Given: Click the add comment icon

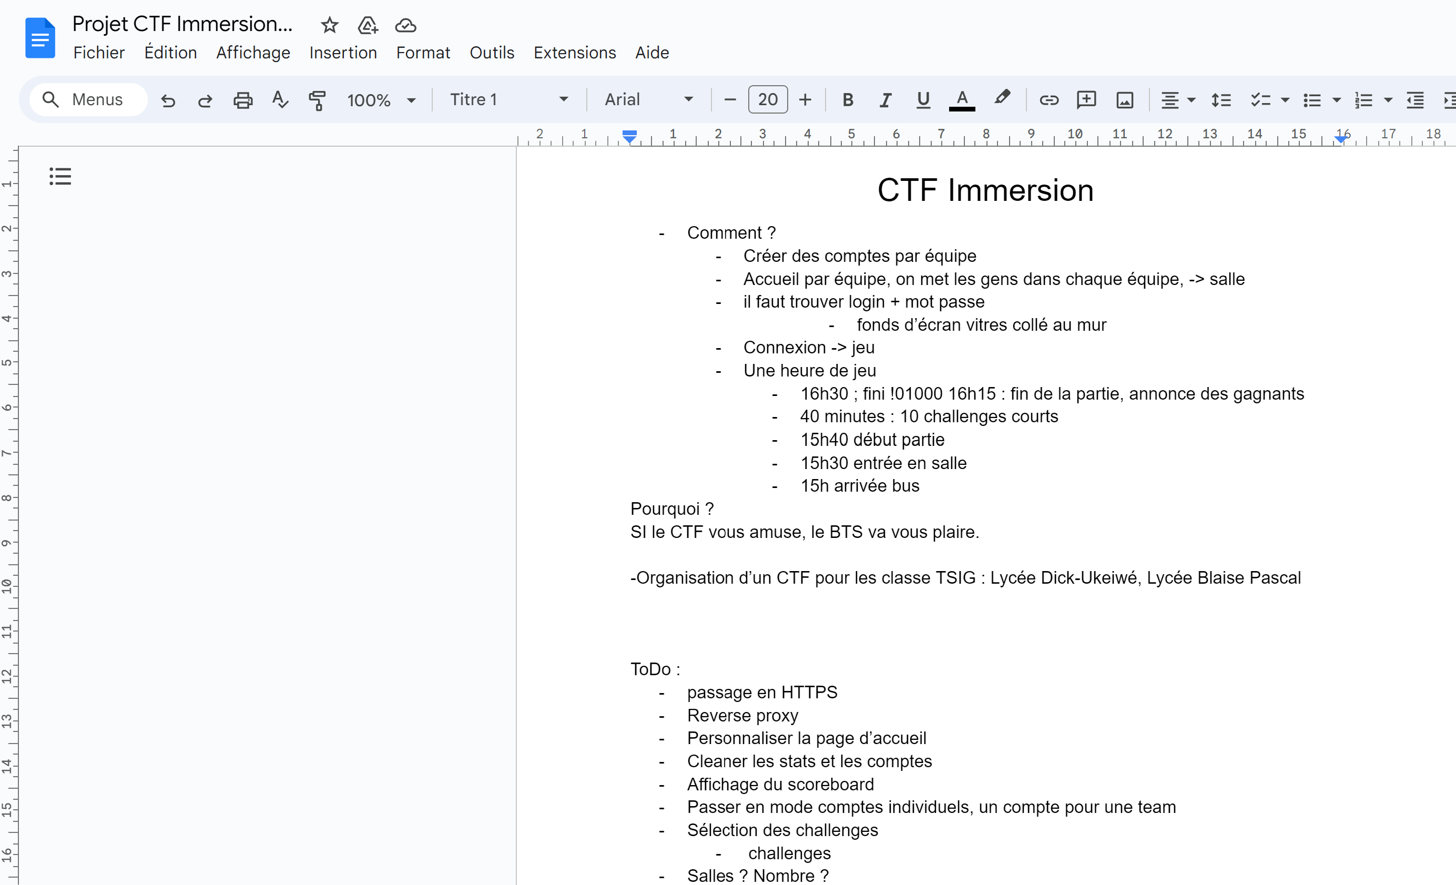Looking at the screenshot, I should pos(1086,100).
